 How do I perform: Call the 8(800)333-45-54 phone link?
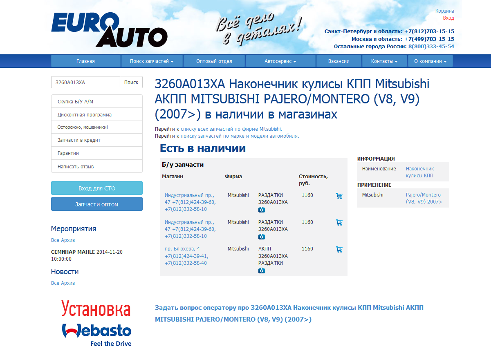tap(431, 47)
